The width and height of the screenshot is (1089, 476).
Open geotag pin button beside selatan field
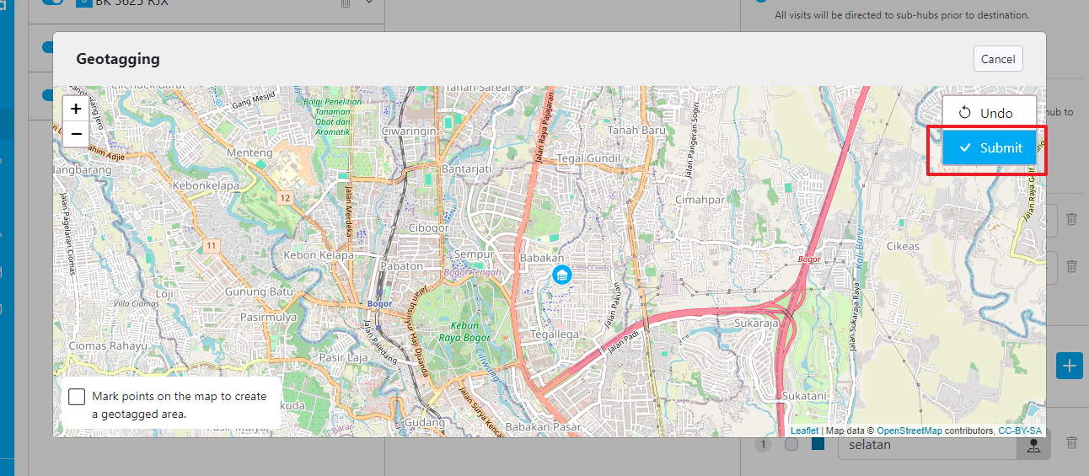(x=1033, y=447)
